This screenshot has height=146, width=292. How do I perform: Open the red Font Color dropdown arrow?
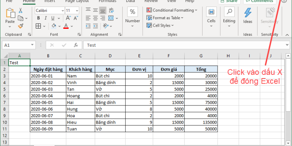(x=72, y=26)
